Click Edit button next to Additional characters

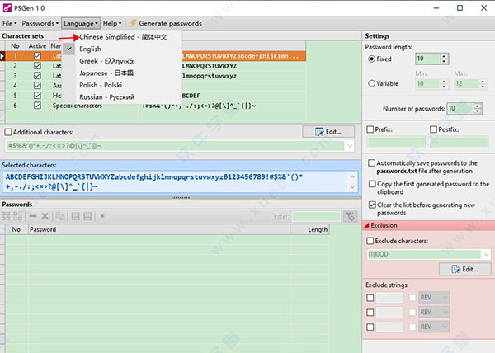tap(328, 131)
